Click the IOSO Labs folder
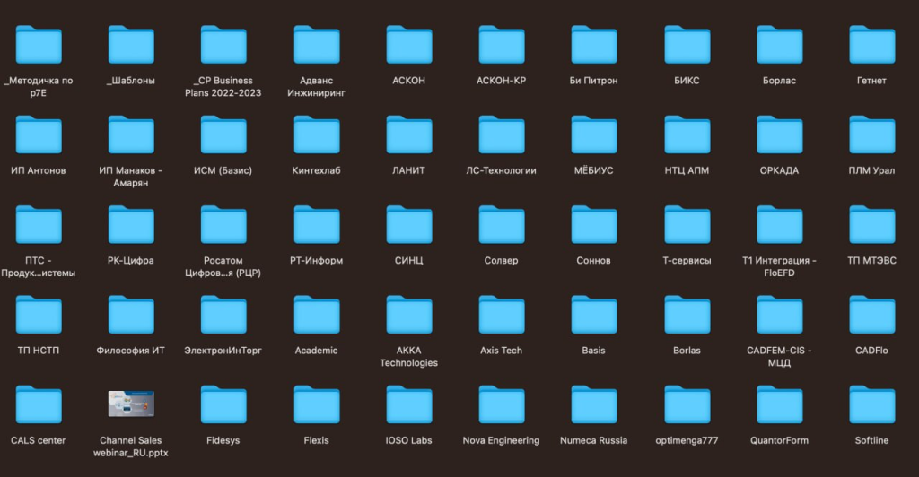Image resolution: width=919 pixels, height=477 pixels. point(409,405)
